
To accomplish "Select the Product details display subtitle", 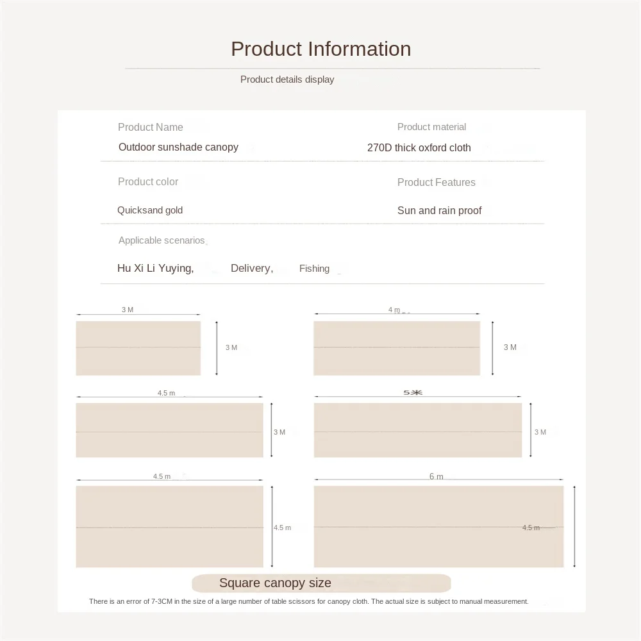I will 287,79.
